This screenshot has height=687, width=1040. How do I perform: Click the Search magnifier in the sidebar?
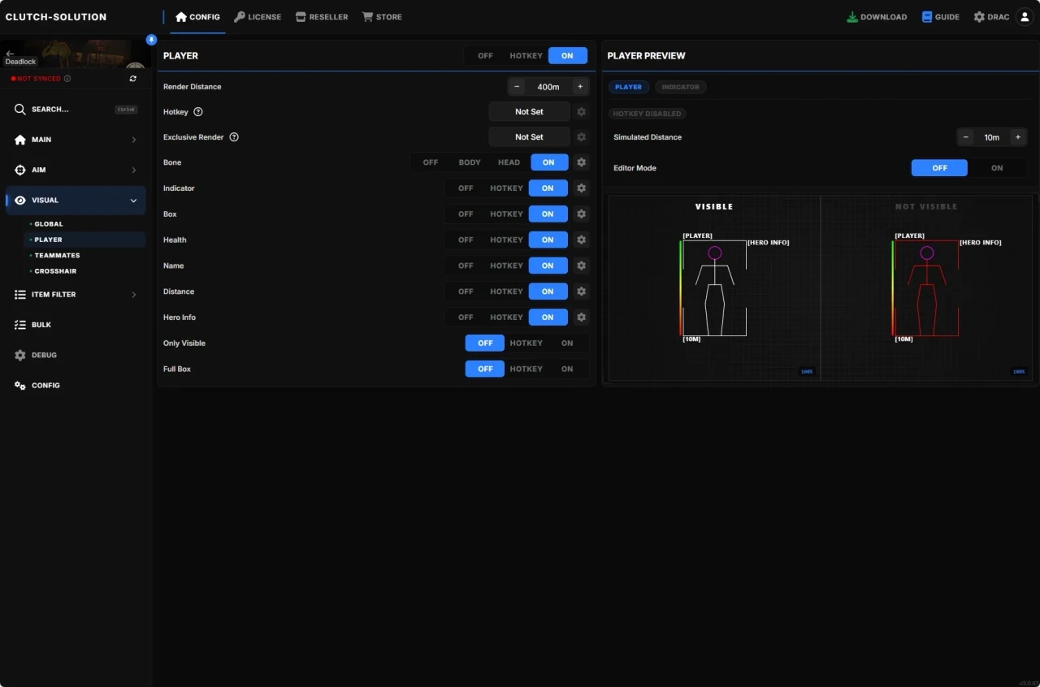coord(19,109)
